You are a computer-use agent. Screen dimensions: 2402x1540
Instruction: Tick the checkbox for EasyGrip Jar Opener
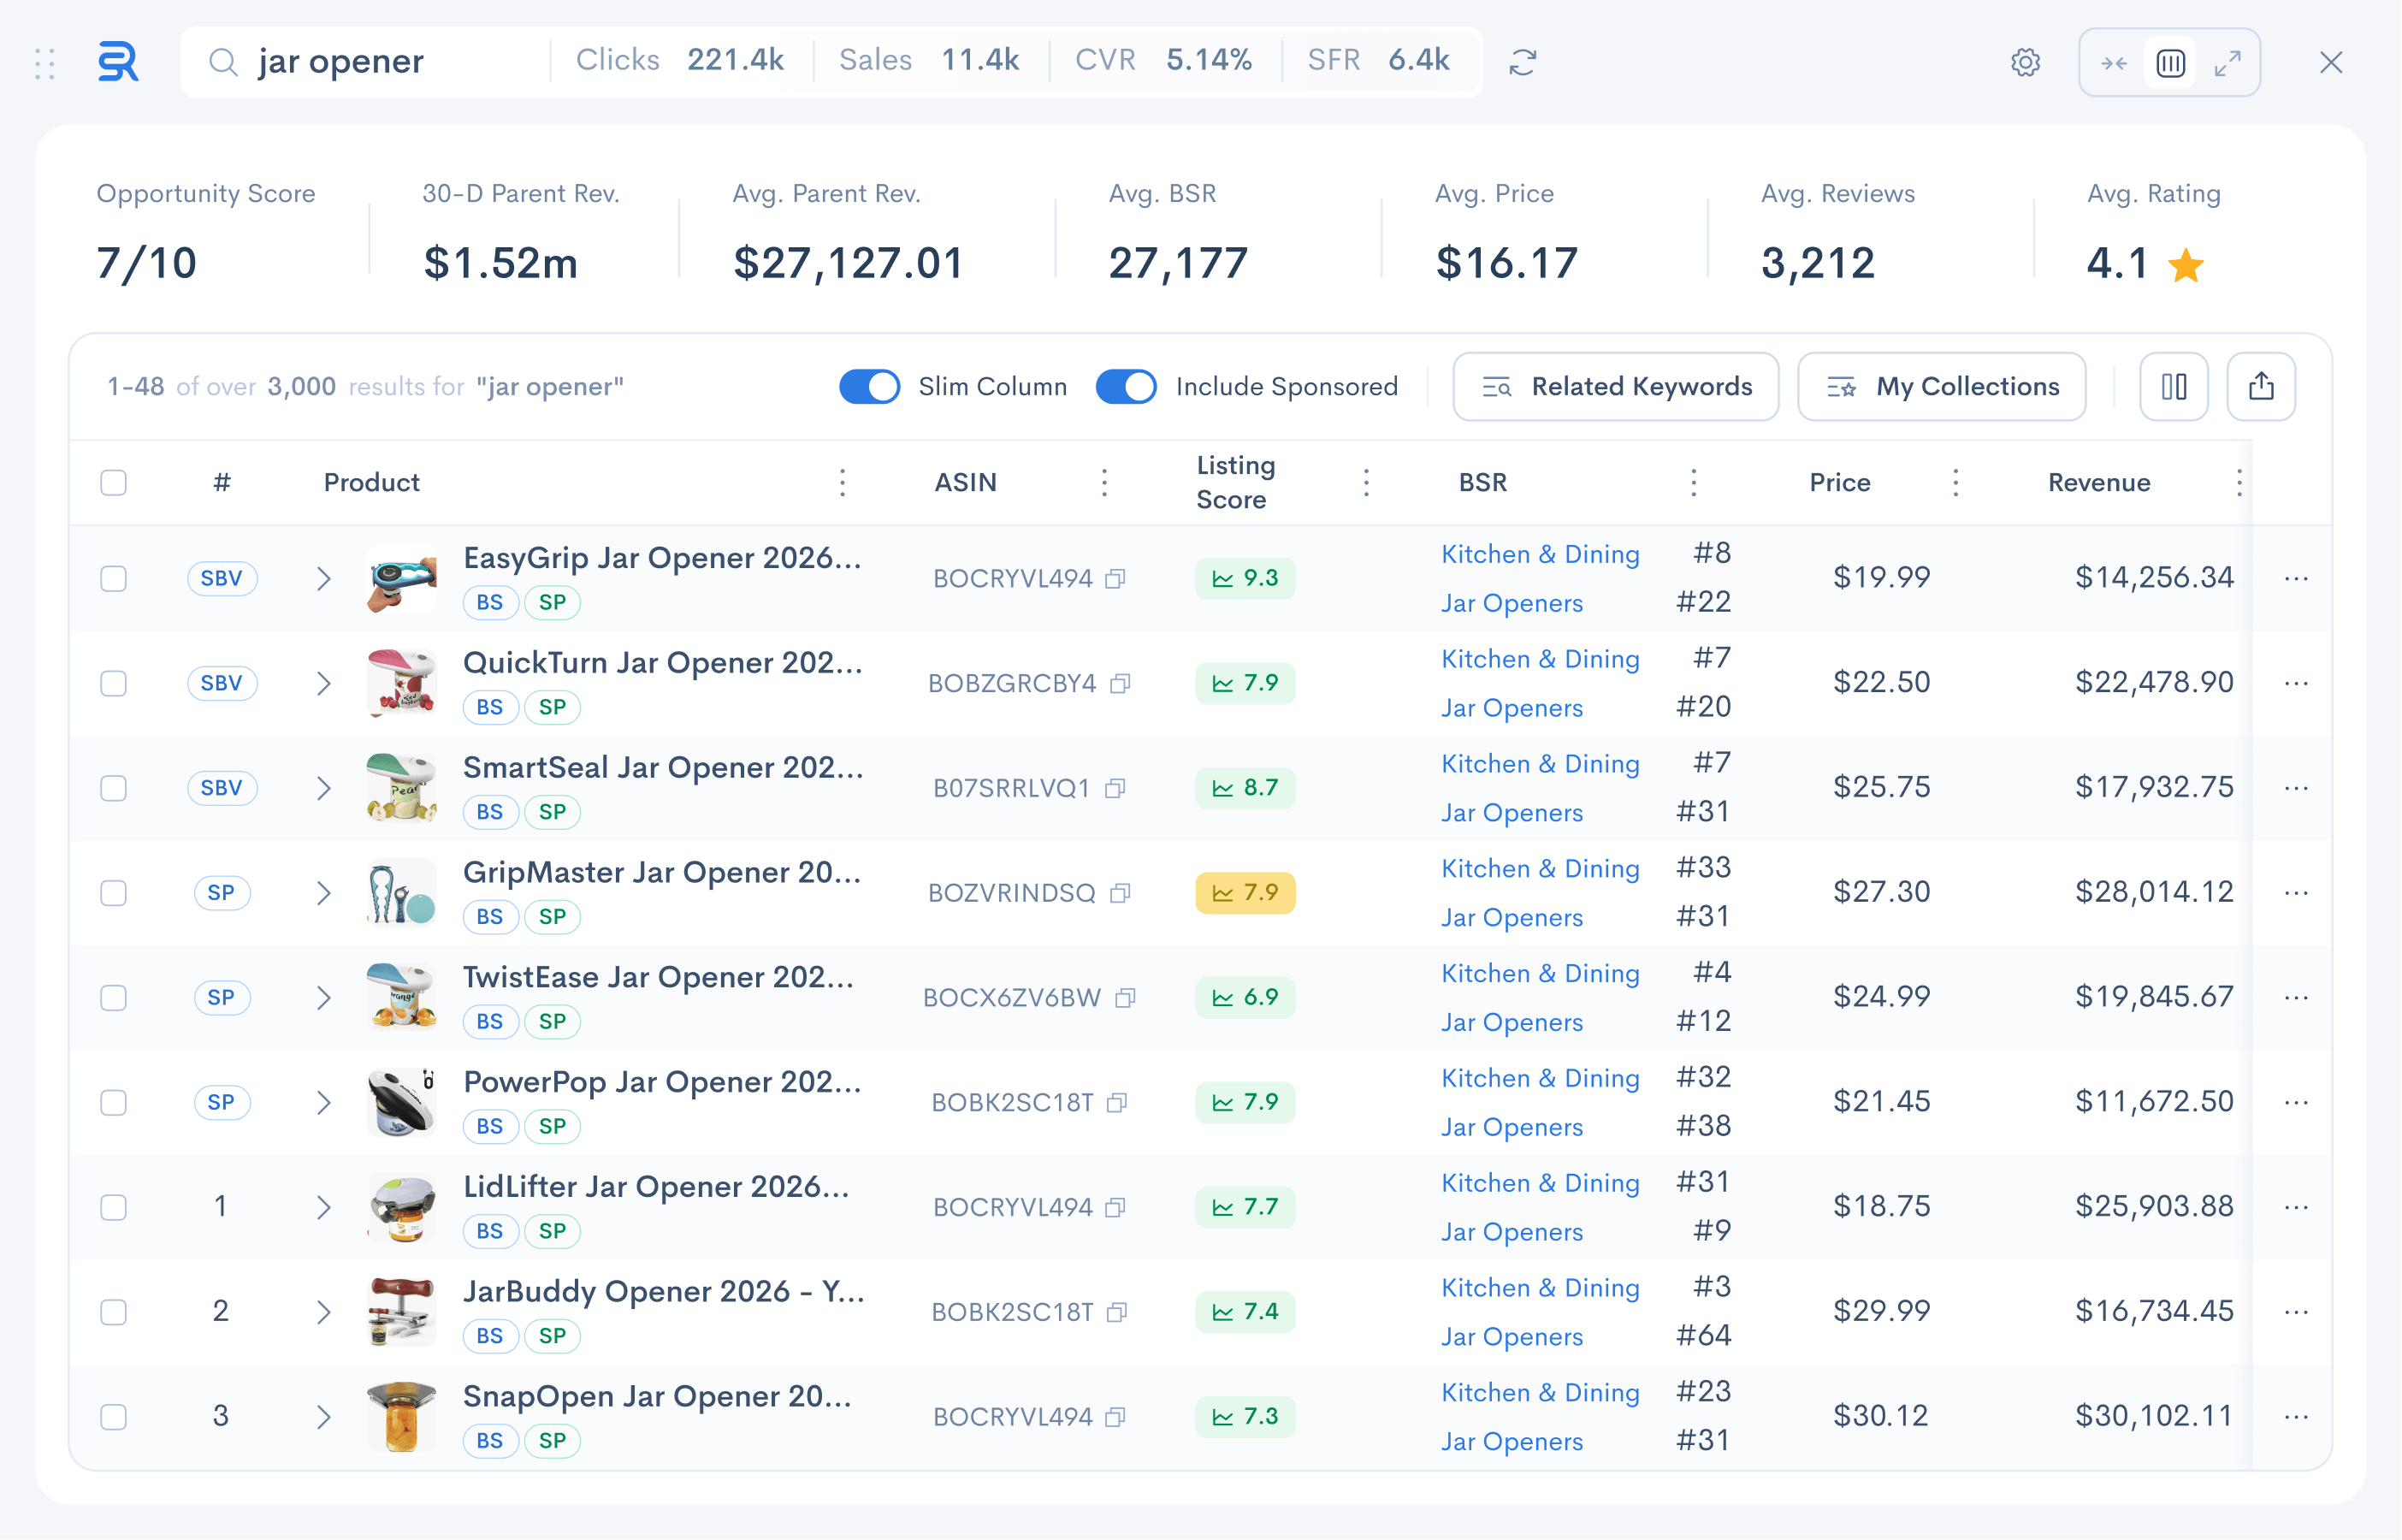tap(114, 578)
